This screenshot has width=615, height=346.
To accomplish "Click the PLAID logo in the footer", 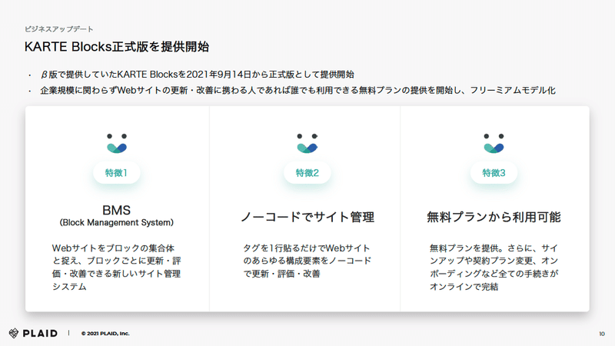I will coord(33,333).
